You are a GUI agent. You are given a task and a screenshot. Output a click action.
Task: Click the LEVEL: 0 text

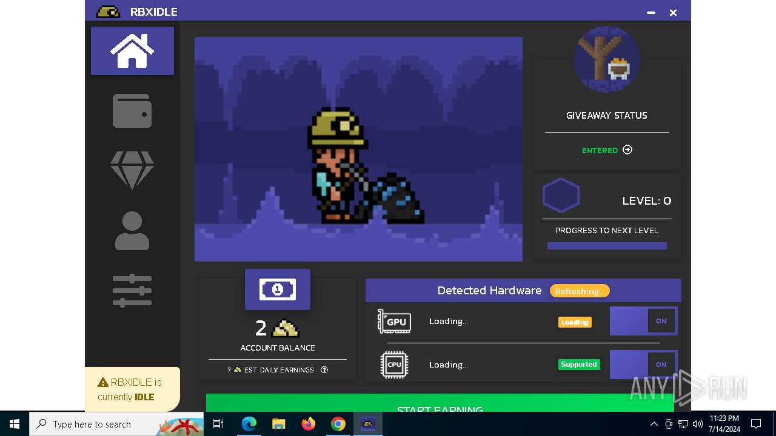(647, 200)
